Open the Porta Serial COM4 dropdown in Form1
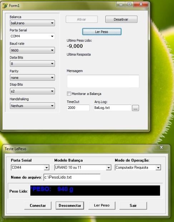 click(33, 36)
